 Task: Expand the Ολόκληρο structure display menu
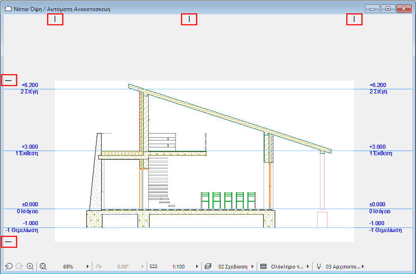click(x=308, y=267)
